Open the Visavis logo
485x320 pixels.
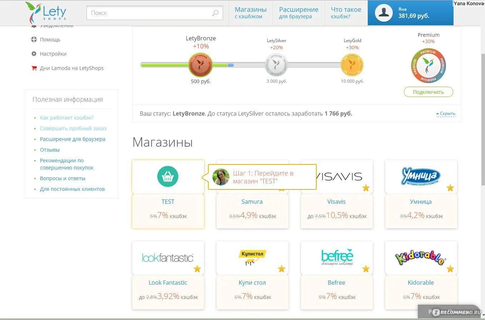(339, 176)
